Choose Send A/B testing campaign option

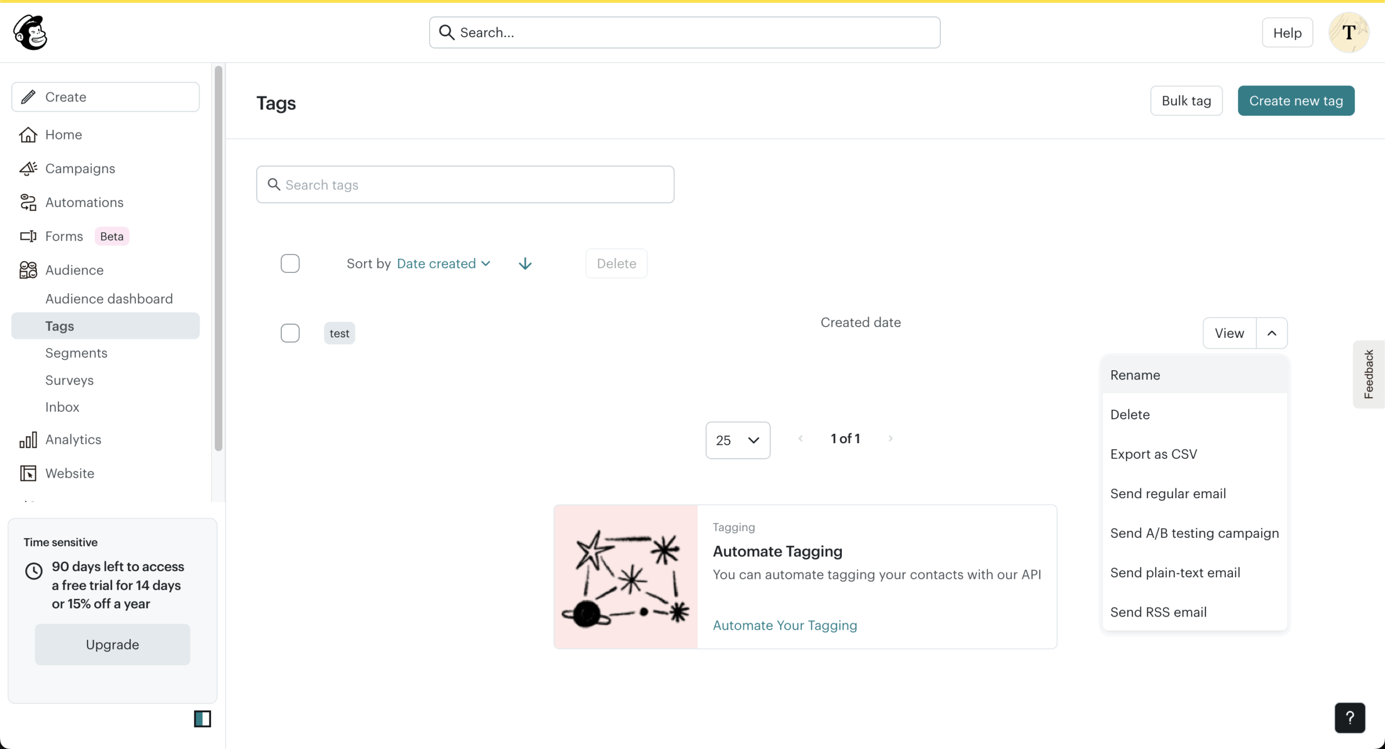click(x=1195, y=533)
